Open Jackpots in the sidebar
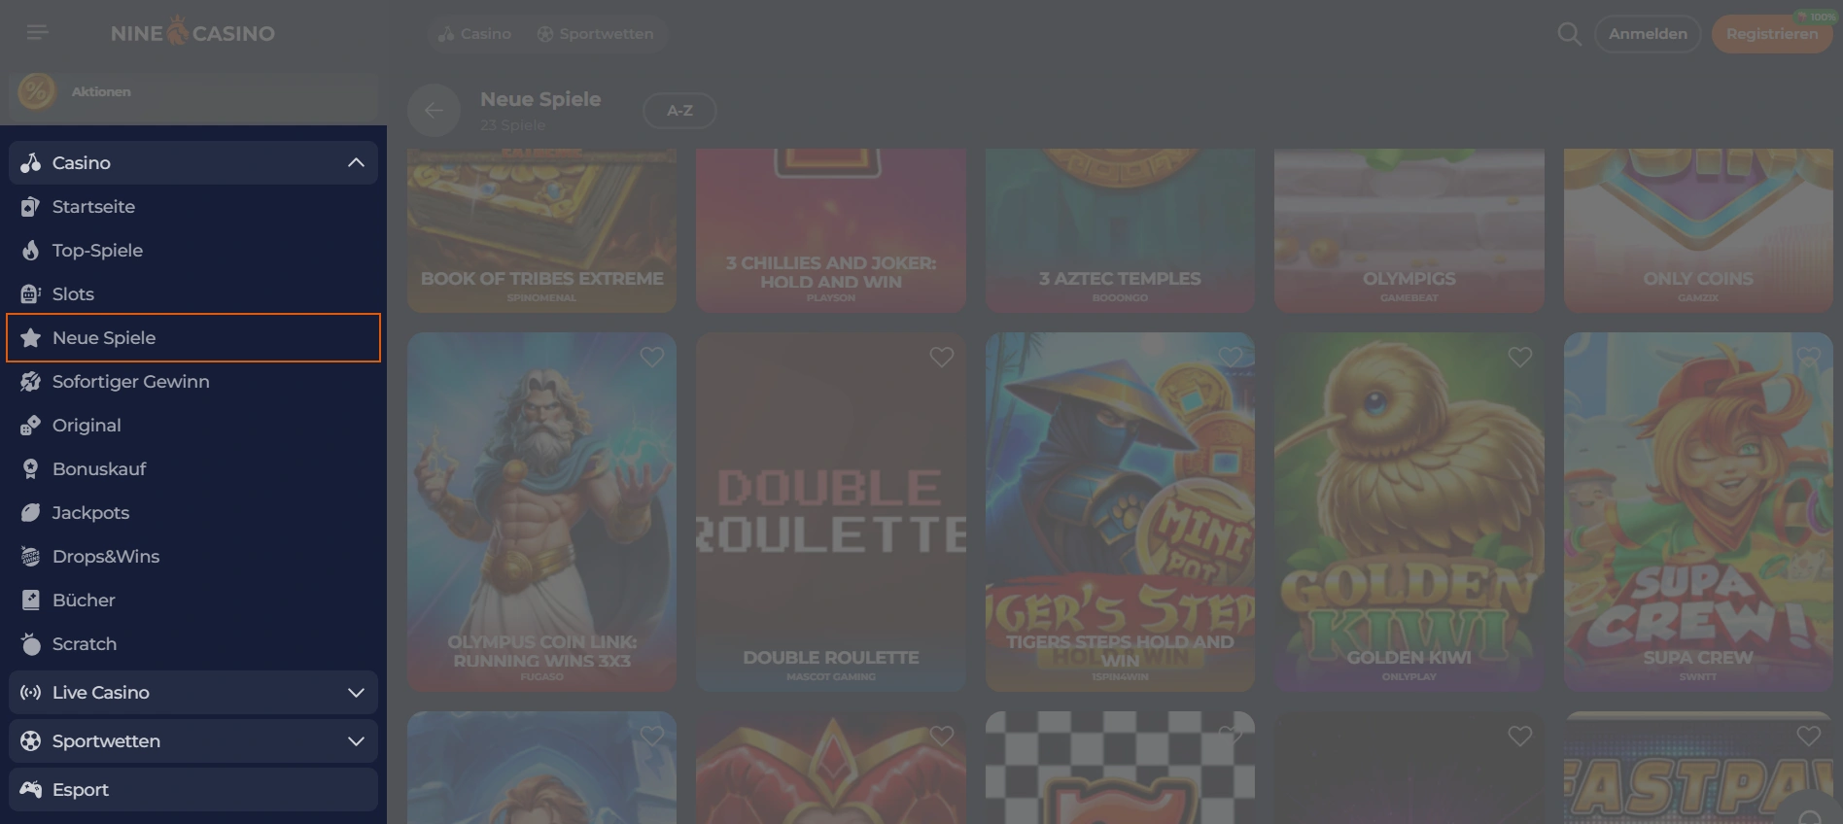Image resolution: width=1843 pixels, height=824 pixels. pos(90,513)
